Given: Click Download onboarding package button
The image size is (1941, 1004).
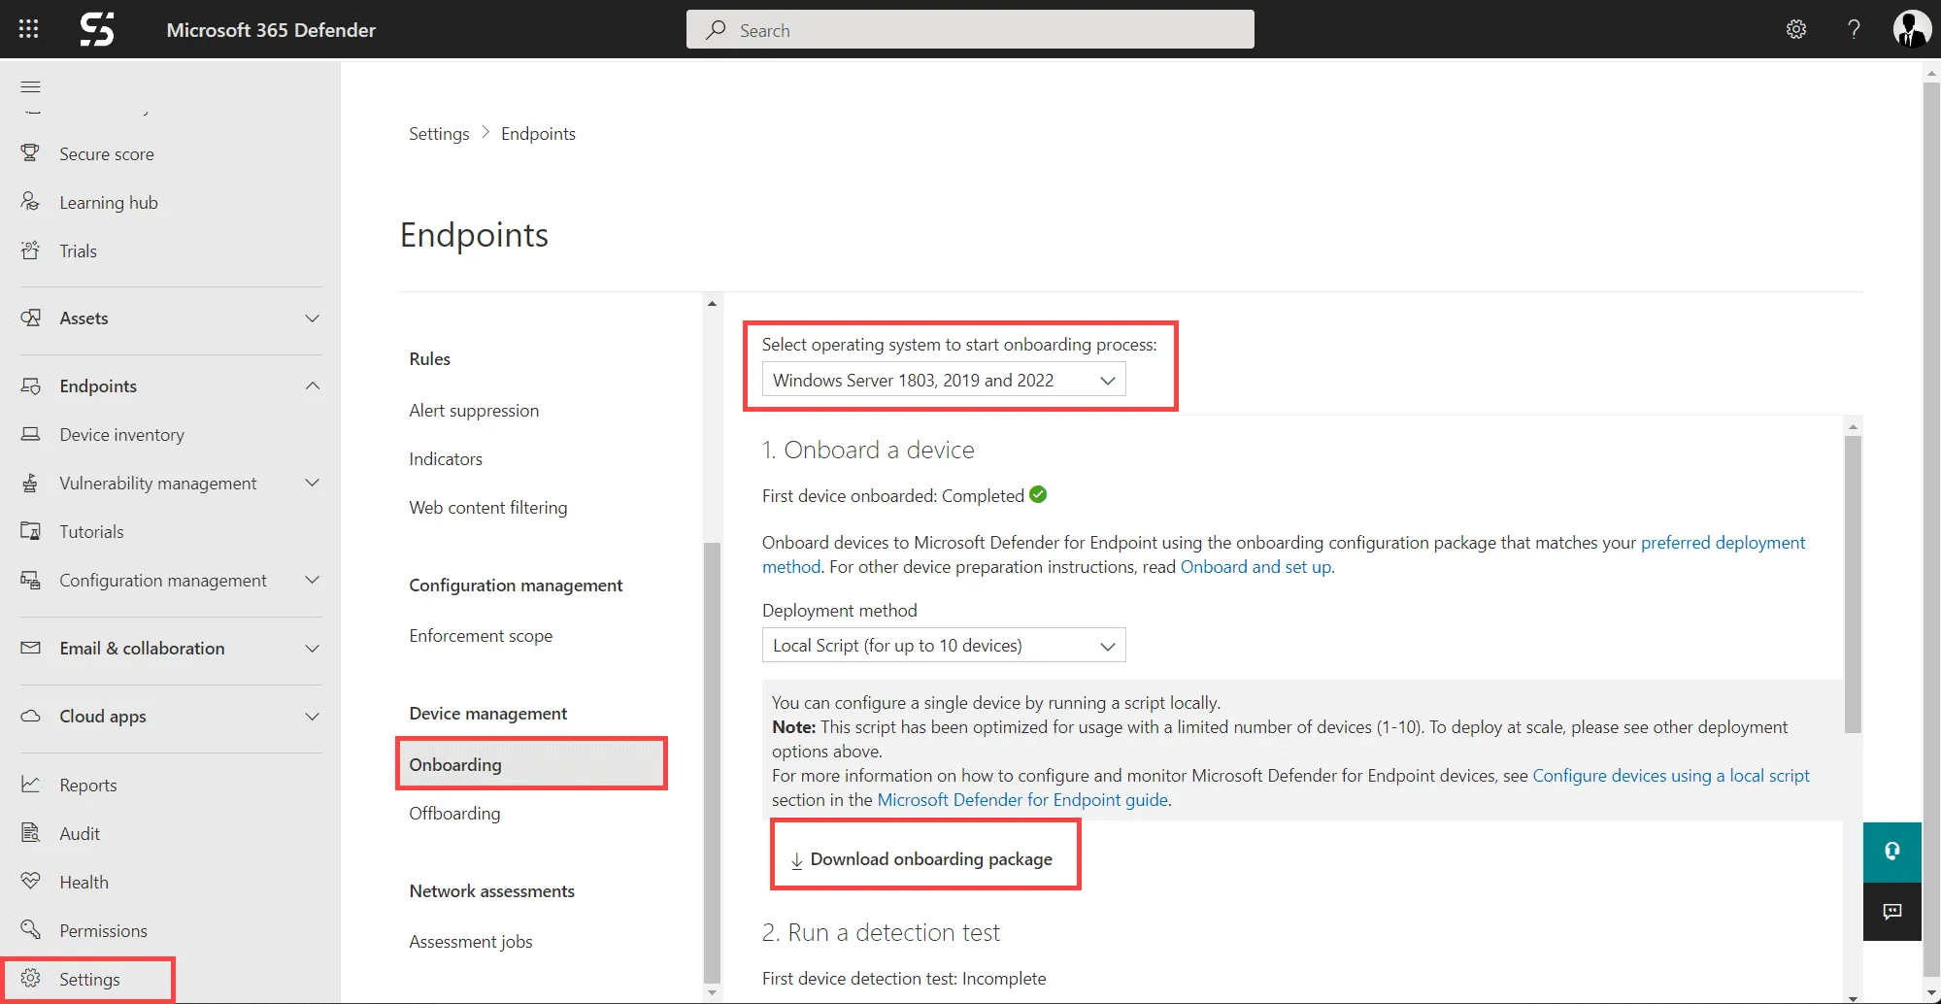Looking at the screenshot, I should click(921, 858).
